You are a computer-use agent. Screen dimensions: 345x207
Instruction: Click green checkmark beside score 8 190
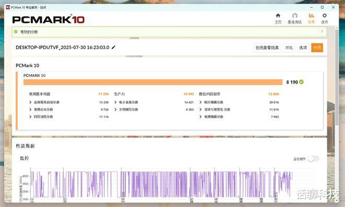click(x=302, y=82)
